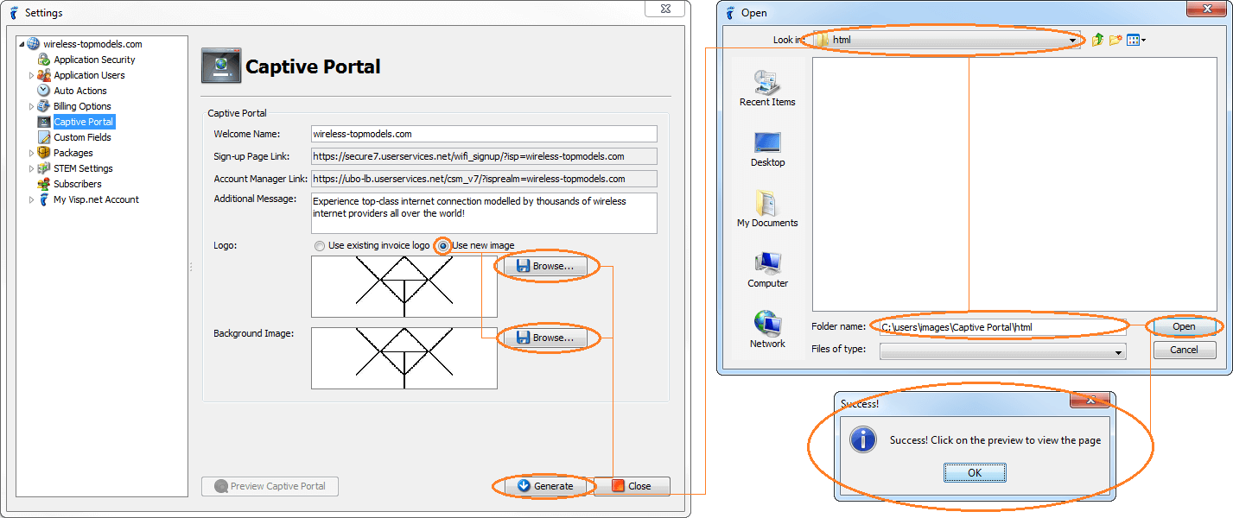Click the Generate button
Screen dimensions: 1233x518
[x=545, y=486]
